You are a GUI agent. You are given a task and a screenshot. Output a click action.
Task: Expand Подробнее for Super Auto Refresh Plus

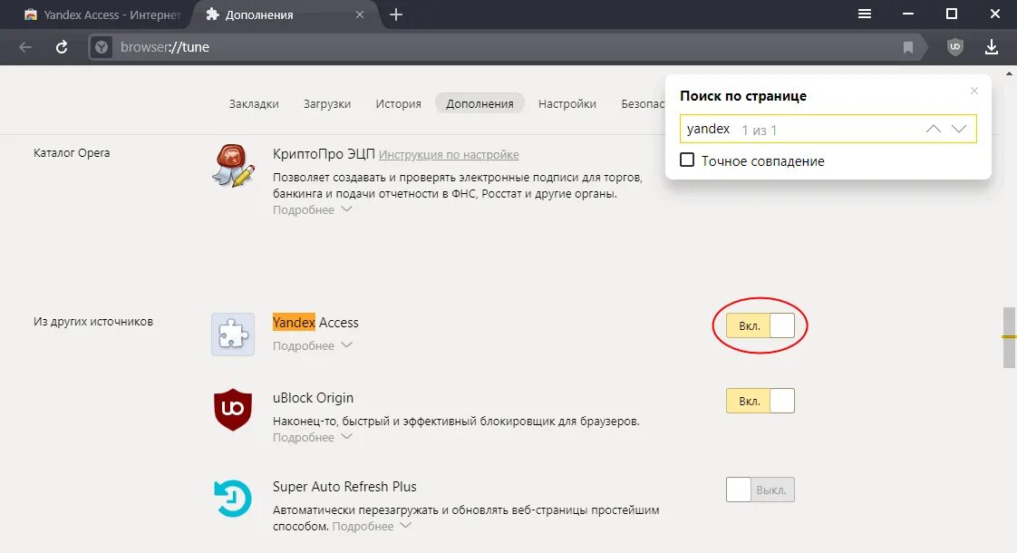(x=372, y=526)
